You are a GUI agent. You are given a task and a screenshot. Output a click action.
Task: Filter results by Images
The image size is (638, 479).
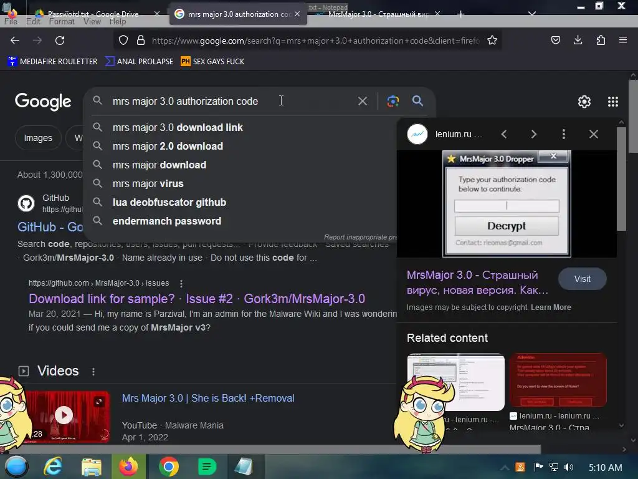[x=38, y=138]
